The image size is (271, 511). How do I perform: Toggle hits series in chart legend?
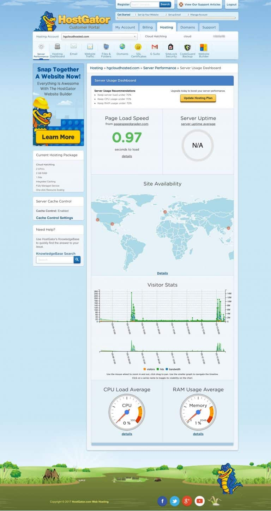click(x=160, y=369)
